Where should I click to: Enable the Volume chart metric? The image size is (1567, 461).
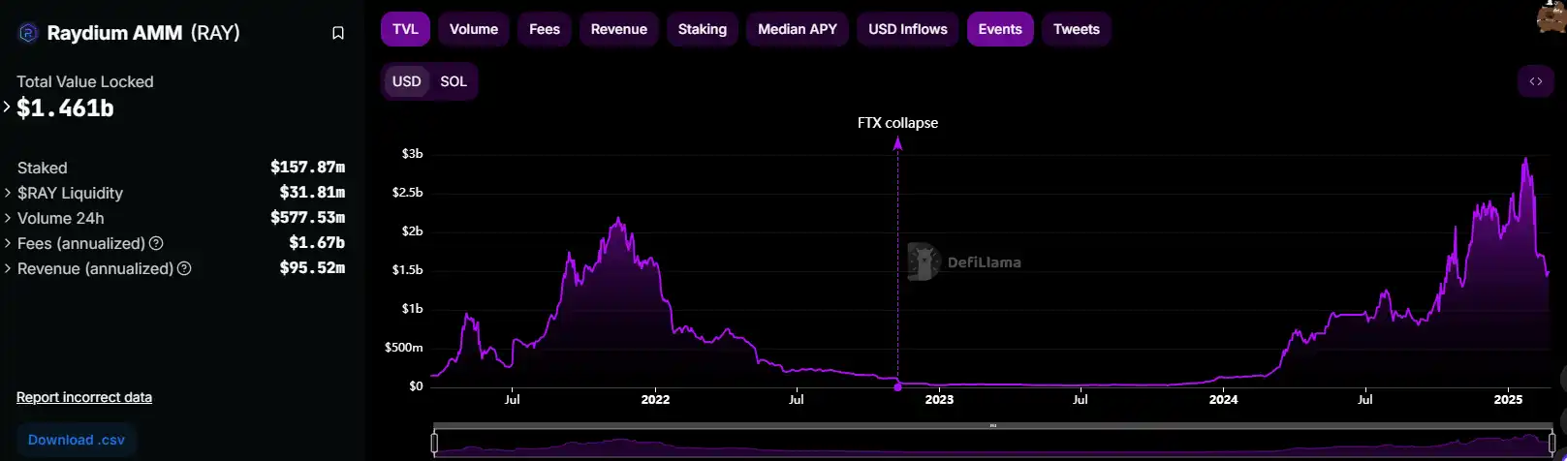coord(473,29)
